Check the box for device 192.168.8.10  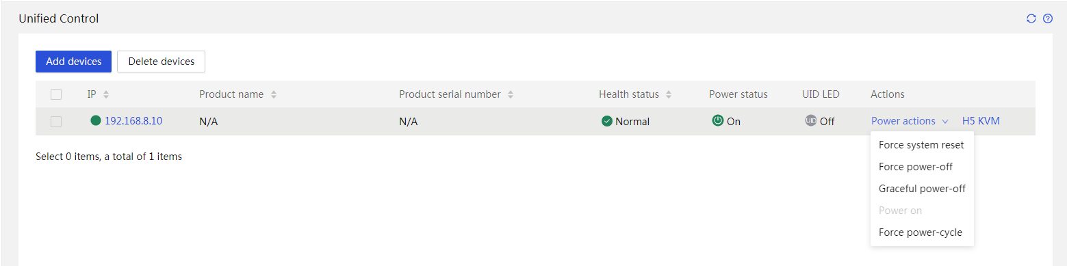tap(56, 121)
